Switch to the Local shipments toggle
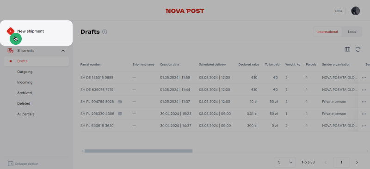370x169 pixels. click(x=352, y=32)
